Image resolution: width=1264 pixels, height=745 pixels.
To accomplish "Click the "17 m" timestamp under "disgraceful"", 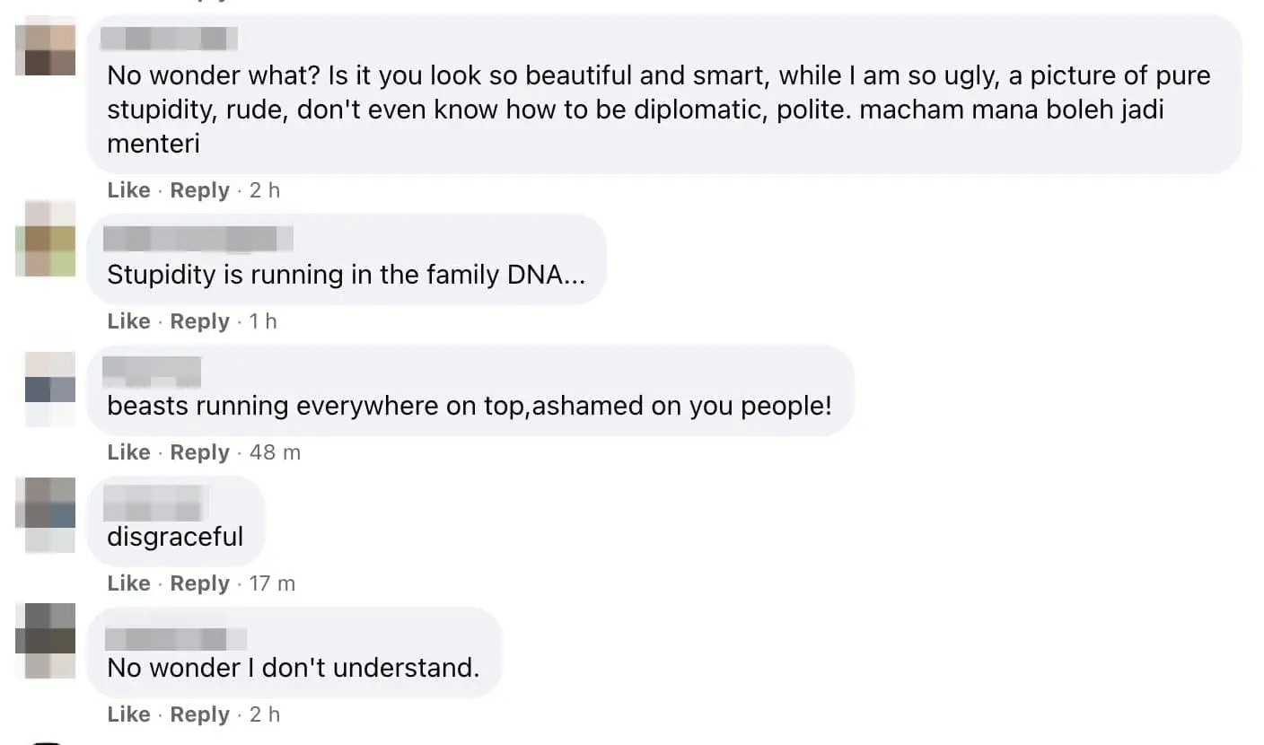I will [272, 583].
